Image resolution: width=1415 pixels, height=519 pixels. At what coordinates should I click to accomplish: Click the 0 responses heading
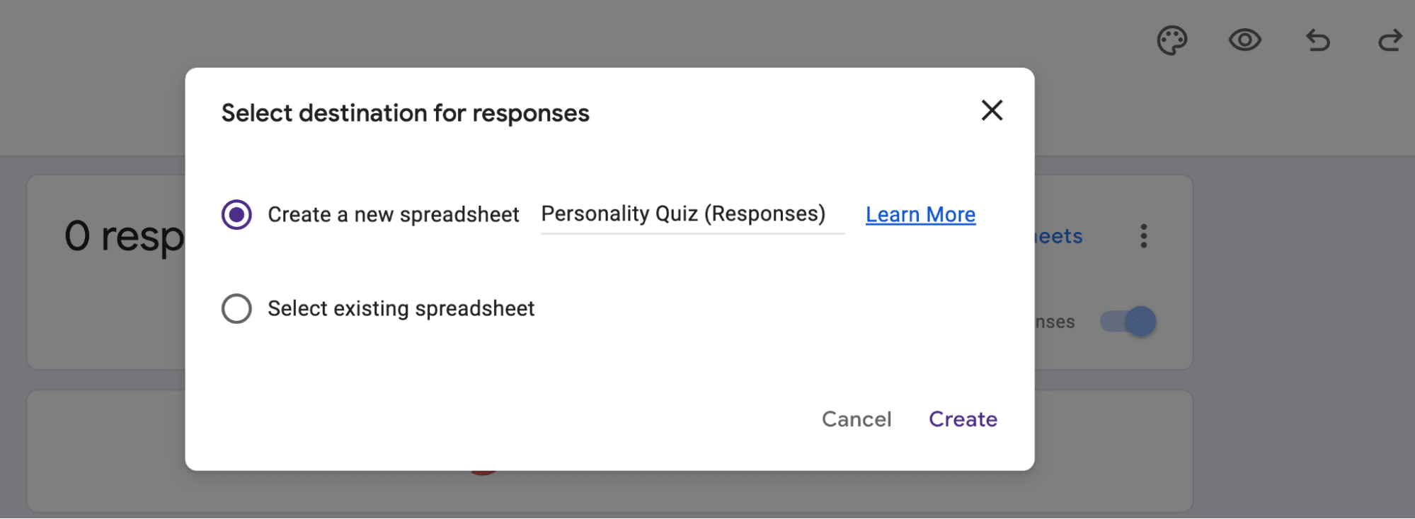[124, 235]
